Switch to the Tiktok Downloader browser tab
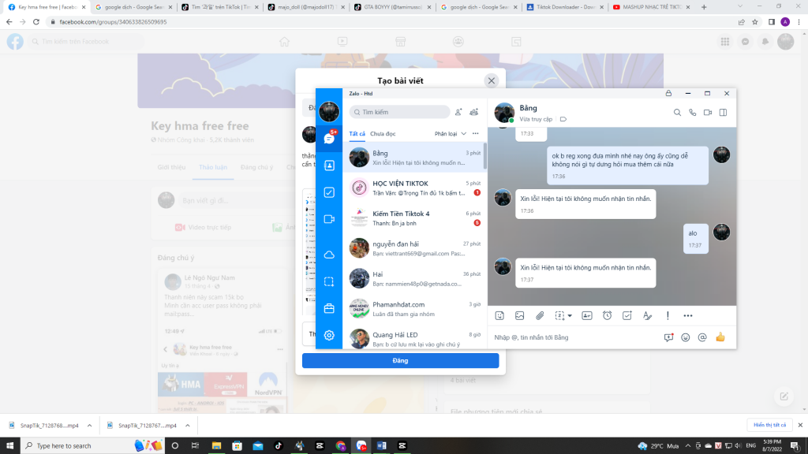Viewport: 808px width, 454px height. (x=563, y=6)
